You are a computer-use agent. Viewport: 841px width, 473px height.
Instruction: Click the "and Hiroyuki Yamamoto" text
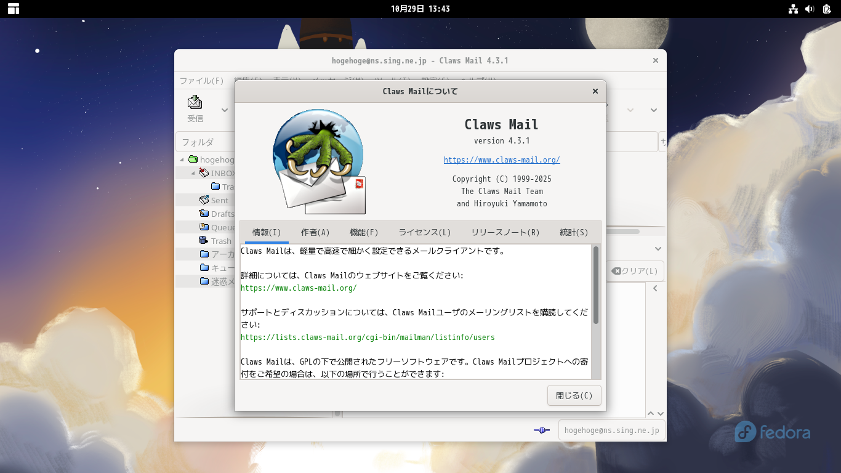(x=502, y=204)
